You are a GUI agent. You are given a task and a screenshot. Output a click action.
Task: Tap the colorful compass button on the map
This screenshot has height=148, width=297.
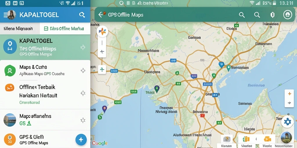tap(102, 31)
